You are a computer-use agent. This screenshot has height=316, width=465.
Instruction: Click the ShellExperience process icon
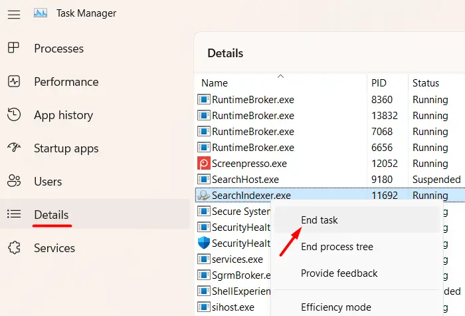(204, 291)
